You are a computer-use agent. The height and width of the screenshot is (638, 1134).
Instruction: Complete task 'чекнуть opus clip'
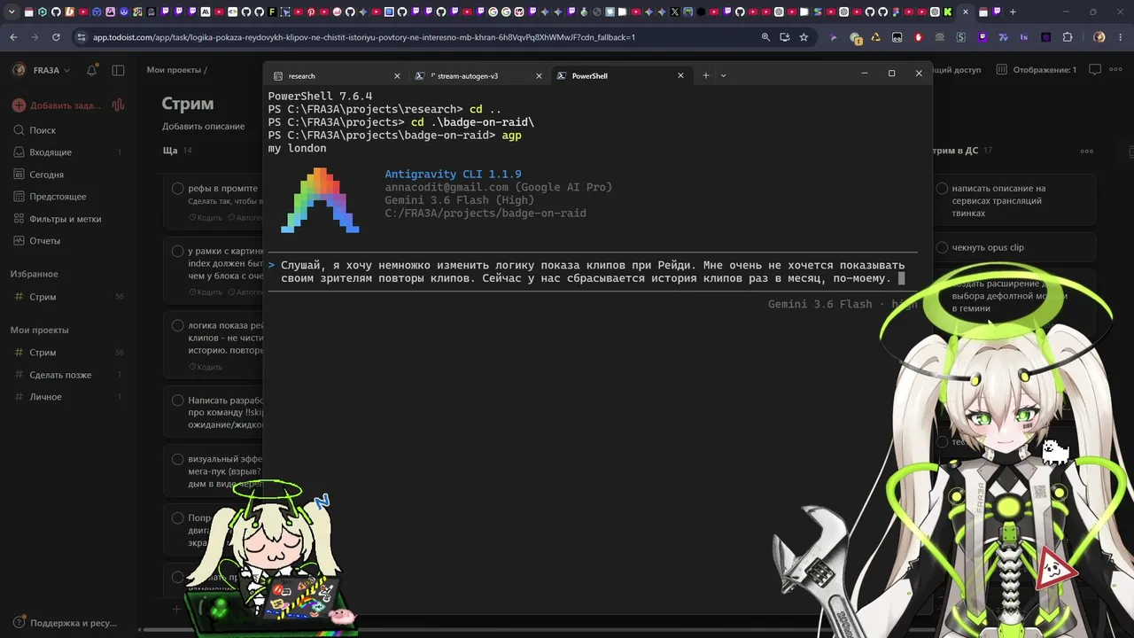941,248
